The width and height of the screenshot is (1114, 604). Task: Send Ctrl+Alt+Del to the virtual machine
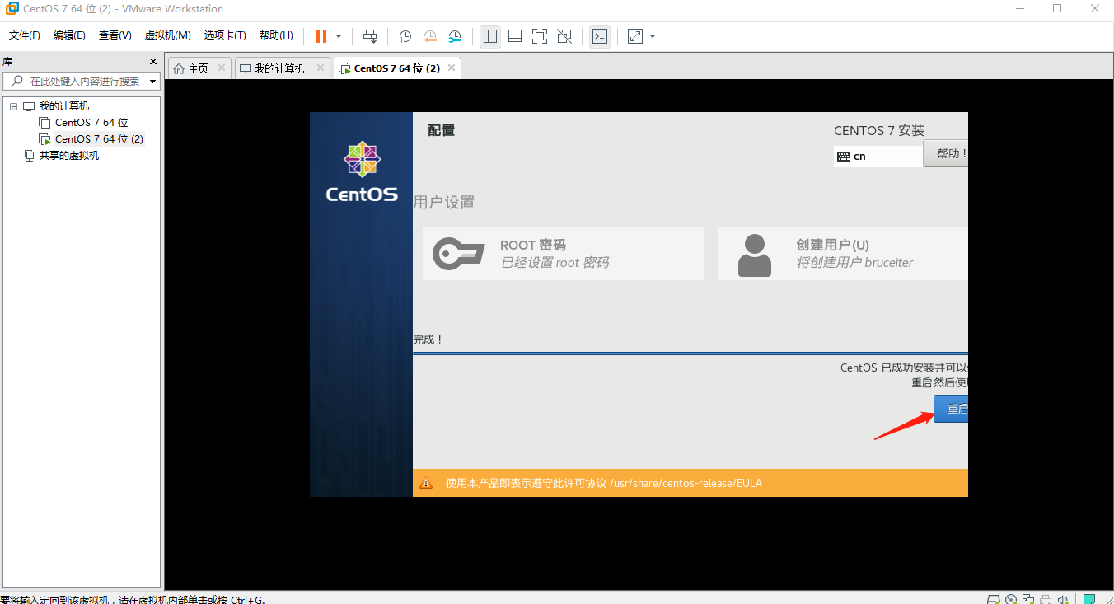370,36
